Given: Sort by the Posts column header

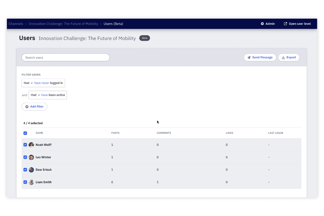Looking at the screenshot, I should coord(115,133).
